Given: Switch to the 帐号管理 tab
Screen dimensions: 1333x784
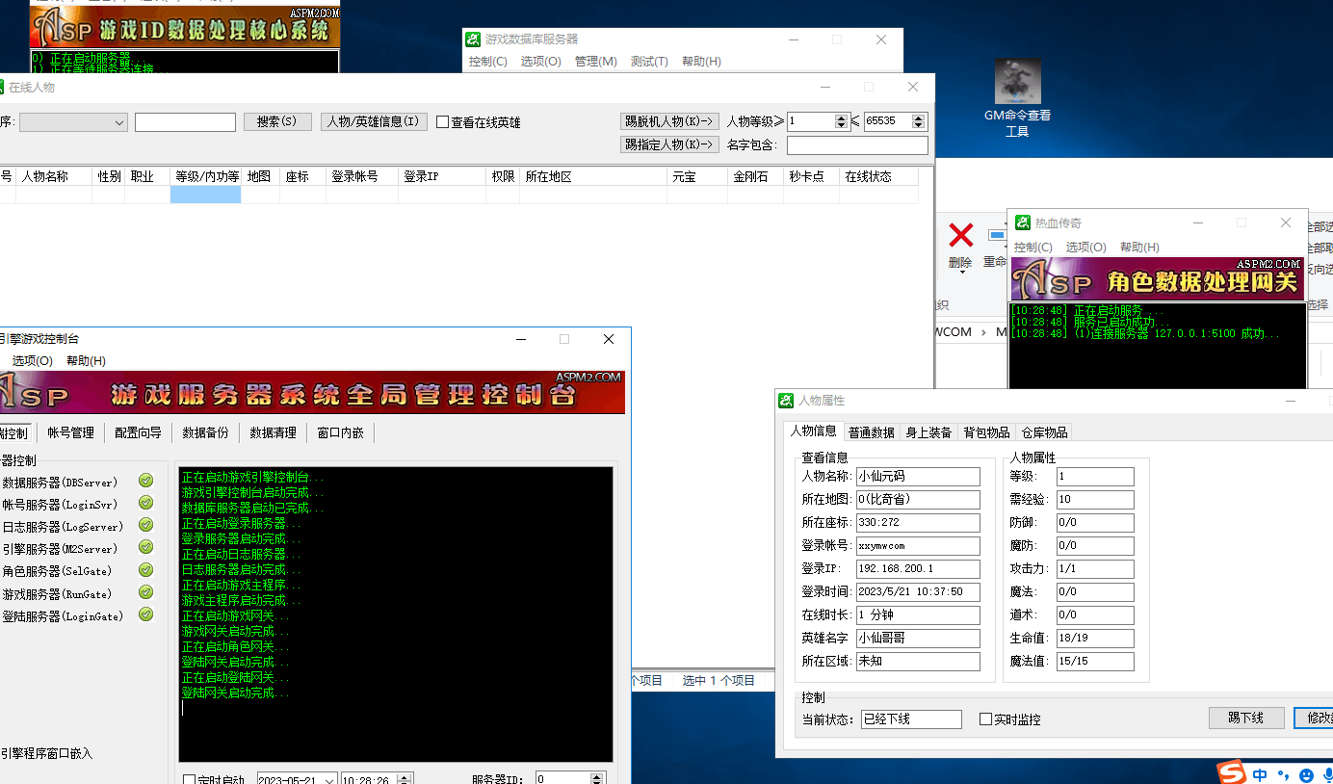Looking at the screenshot, I should click(x=71, y=432).
